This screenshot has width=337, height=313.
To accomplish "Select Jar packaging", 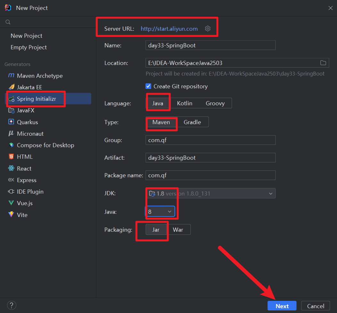I will pyautogui.click(x=156, y=229).
